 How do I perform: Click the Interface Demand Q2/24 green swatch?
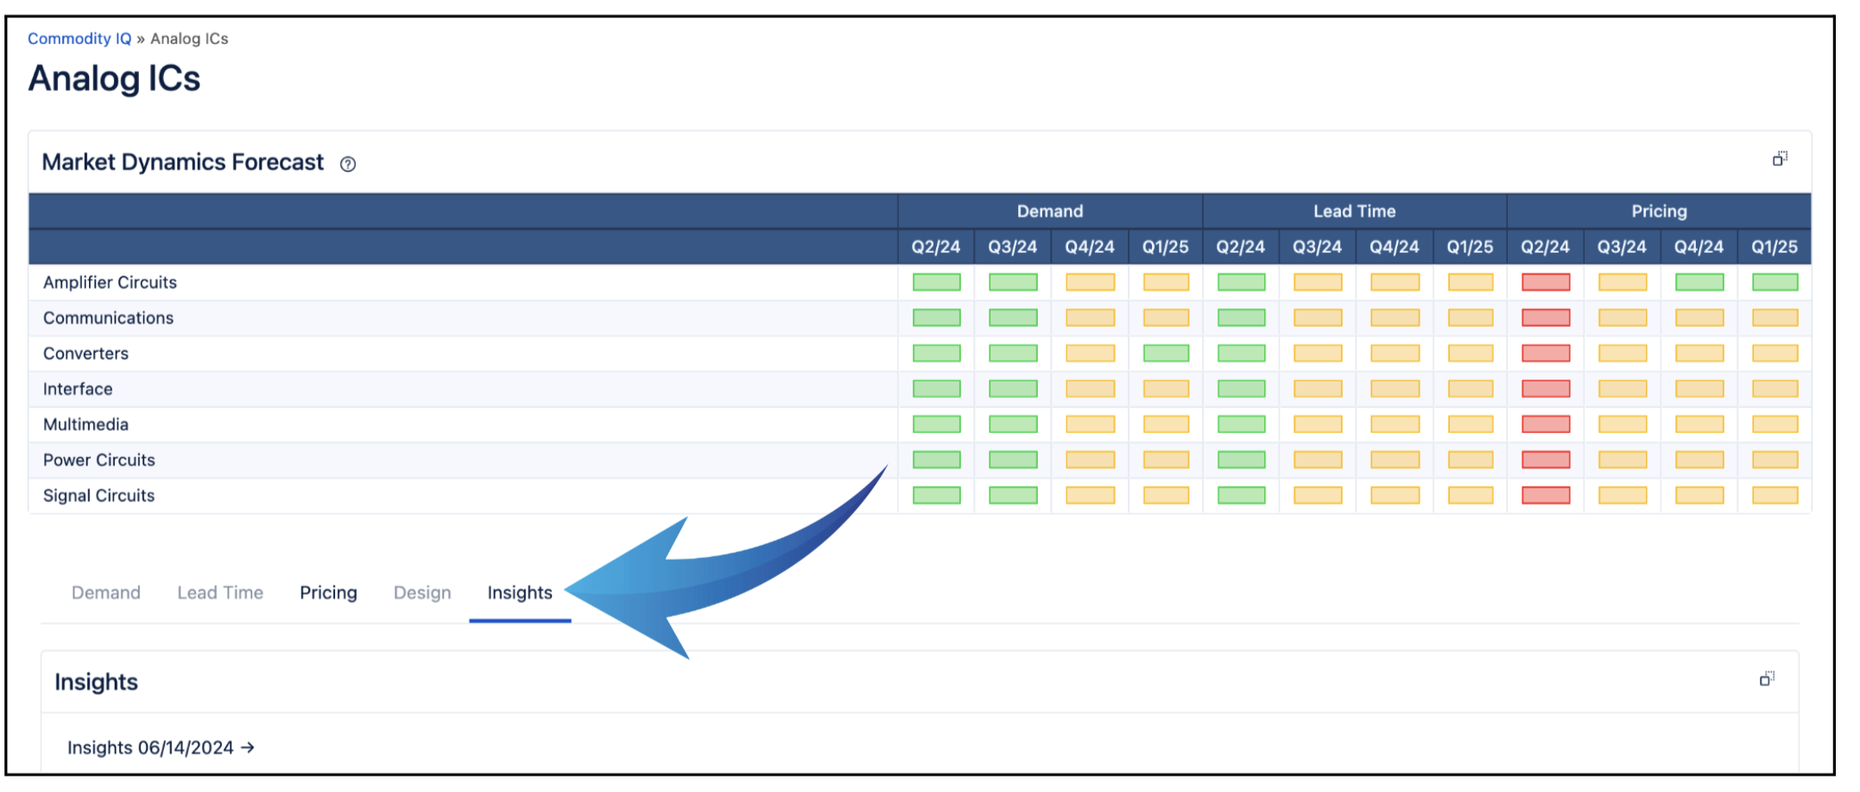point(936,389)
